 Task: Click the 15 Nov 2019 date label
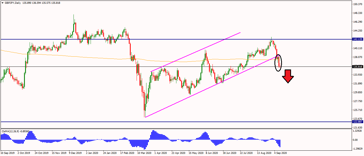pyautogui.click(x=59, y=153)
